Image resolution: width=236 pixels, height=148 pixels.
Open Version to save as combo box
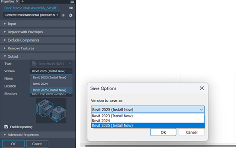point(148,110)
